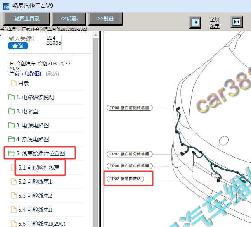Viewport: 251px width, 227px height.
Task: Click the [刷新] refresh link
Action: [52, 74]
